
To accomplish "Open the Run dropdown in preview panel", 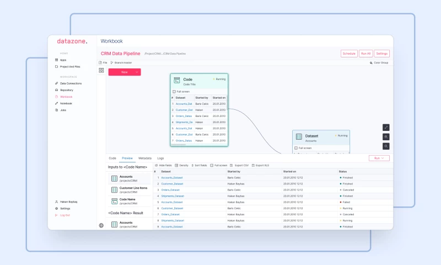I will [x=379, y=158].
